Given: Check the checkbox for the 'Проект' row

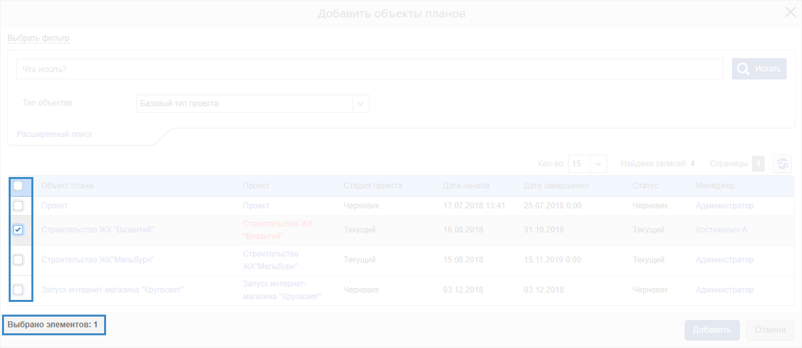Looking at the screenshot, I should (19, 206).
